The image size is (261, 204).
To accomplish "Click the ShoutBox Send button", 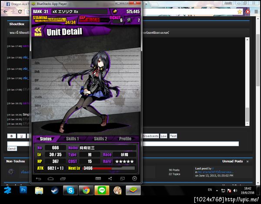I will click(12, 149).
